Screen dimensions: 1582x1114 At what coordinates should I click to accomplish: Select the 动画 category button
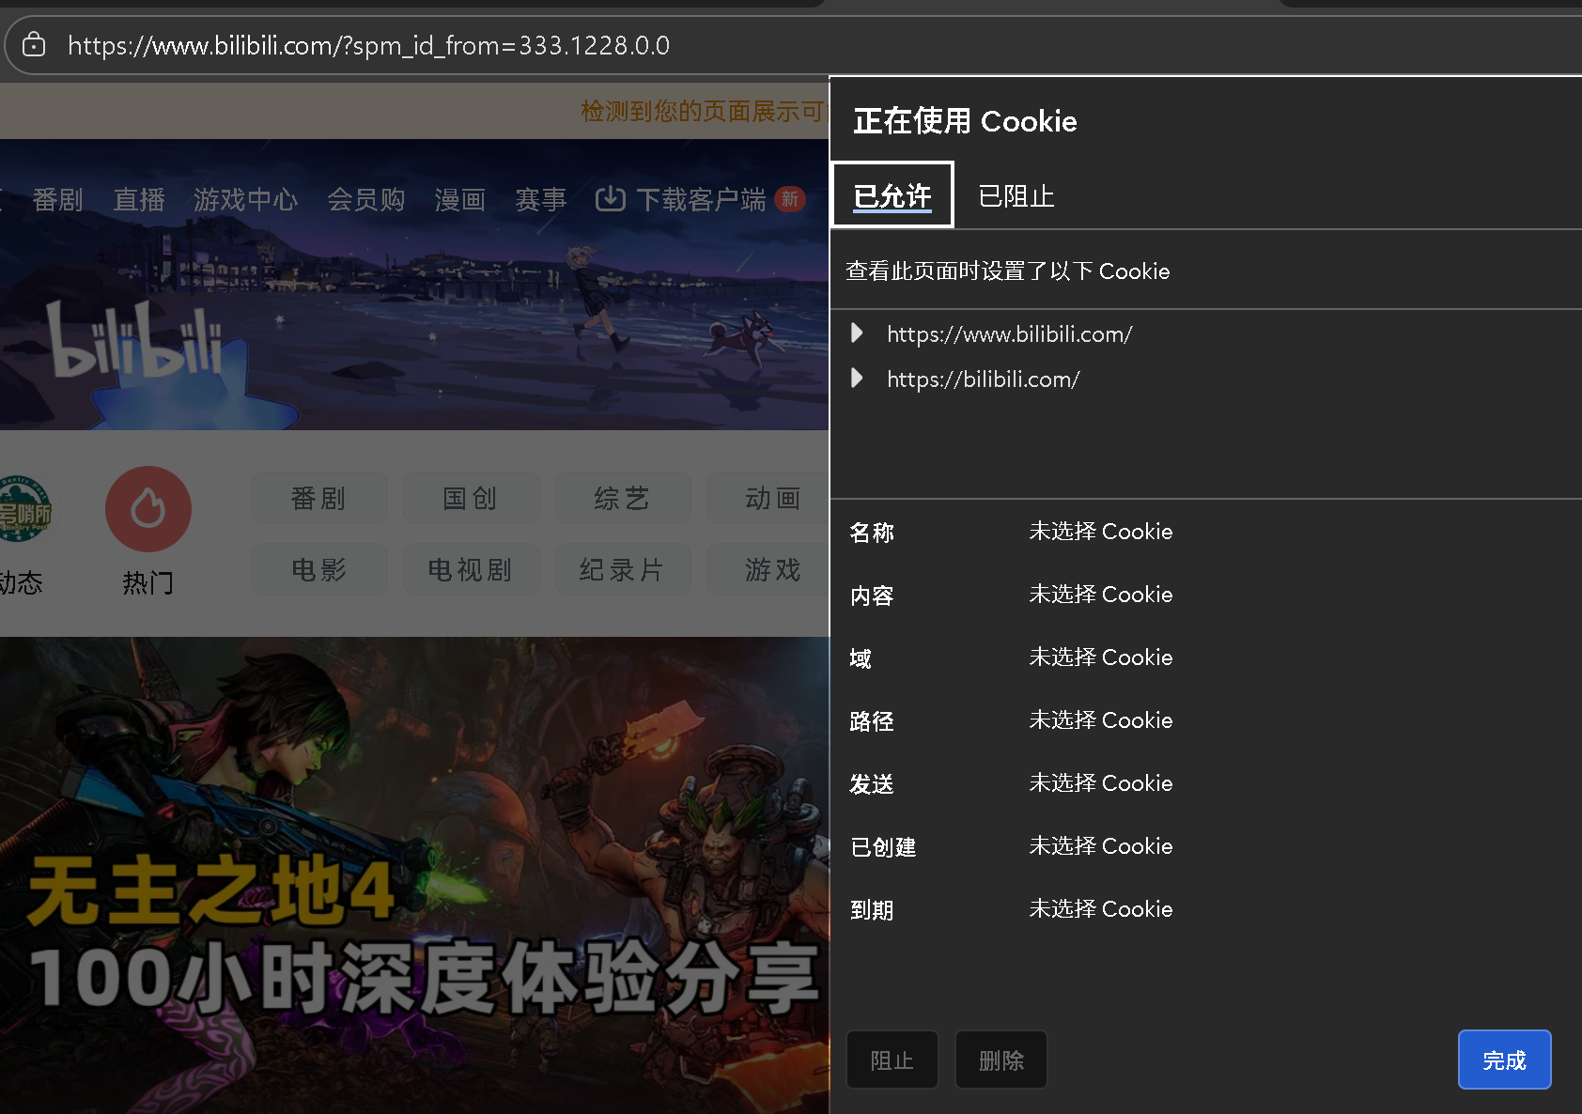(x=768, y=498)
